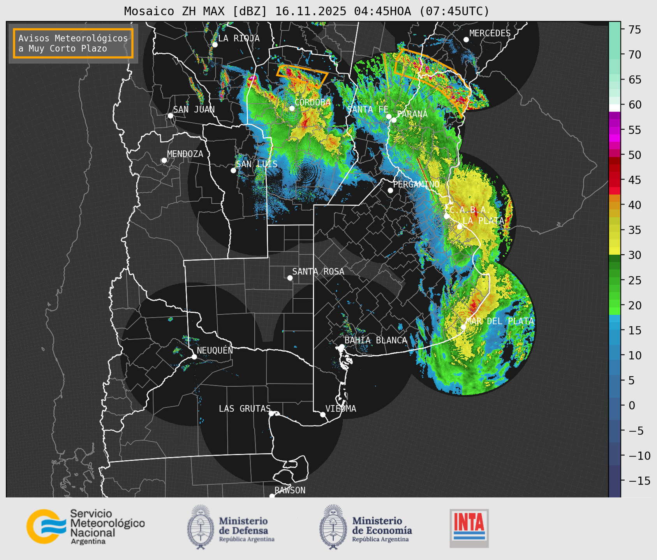
Task: Click the SANTA FE city label
Action: [368, 109]
